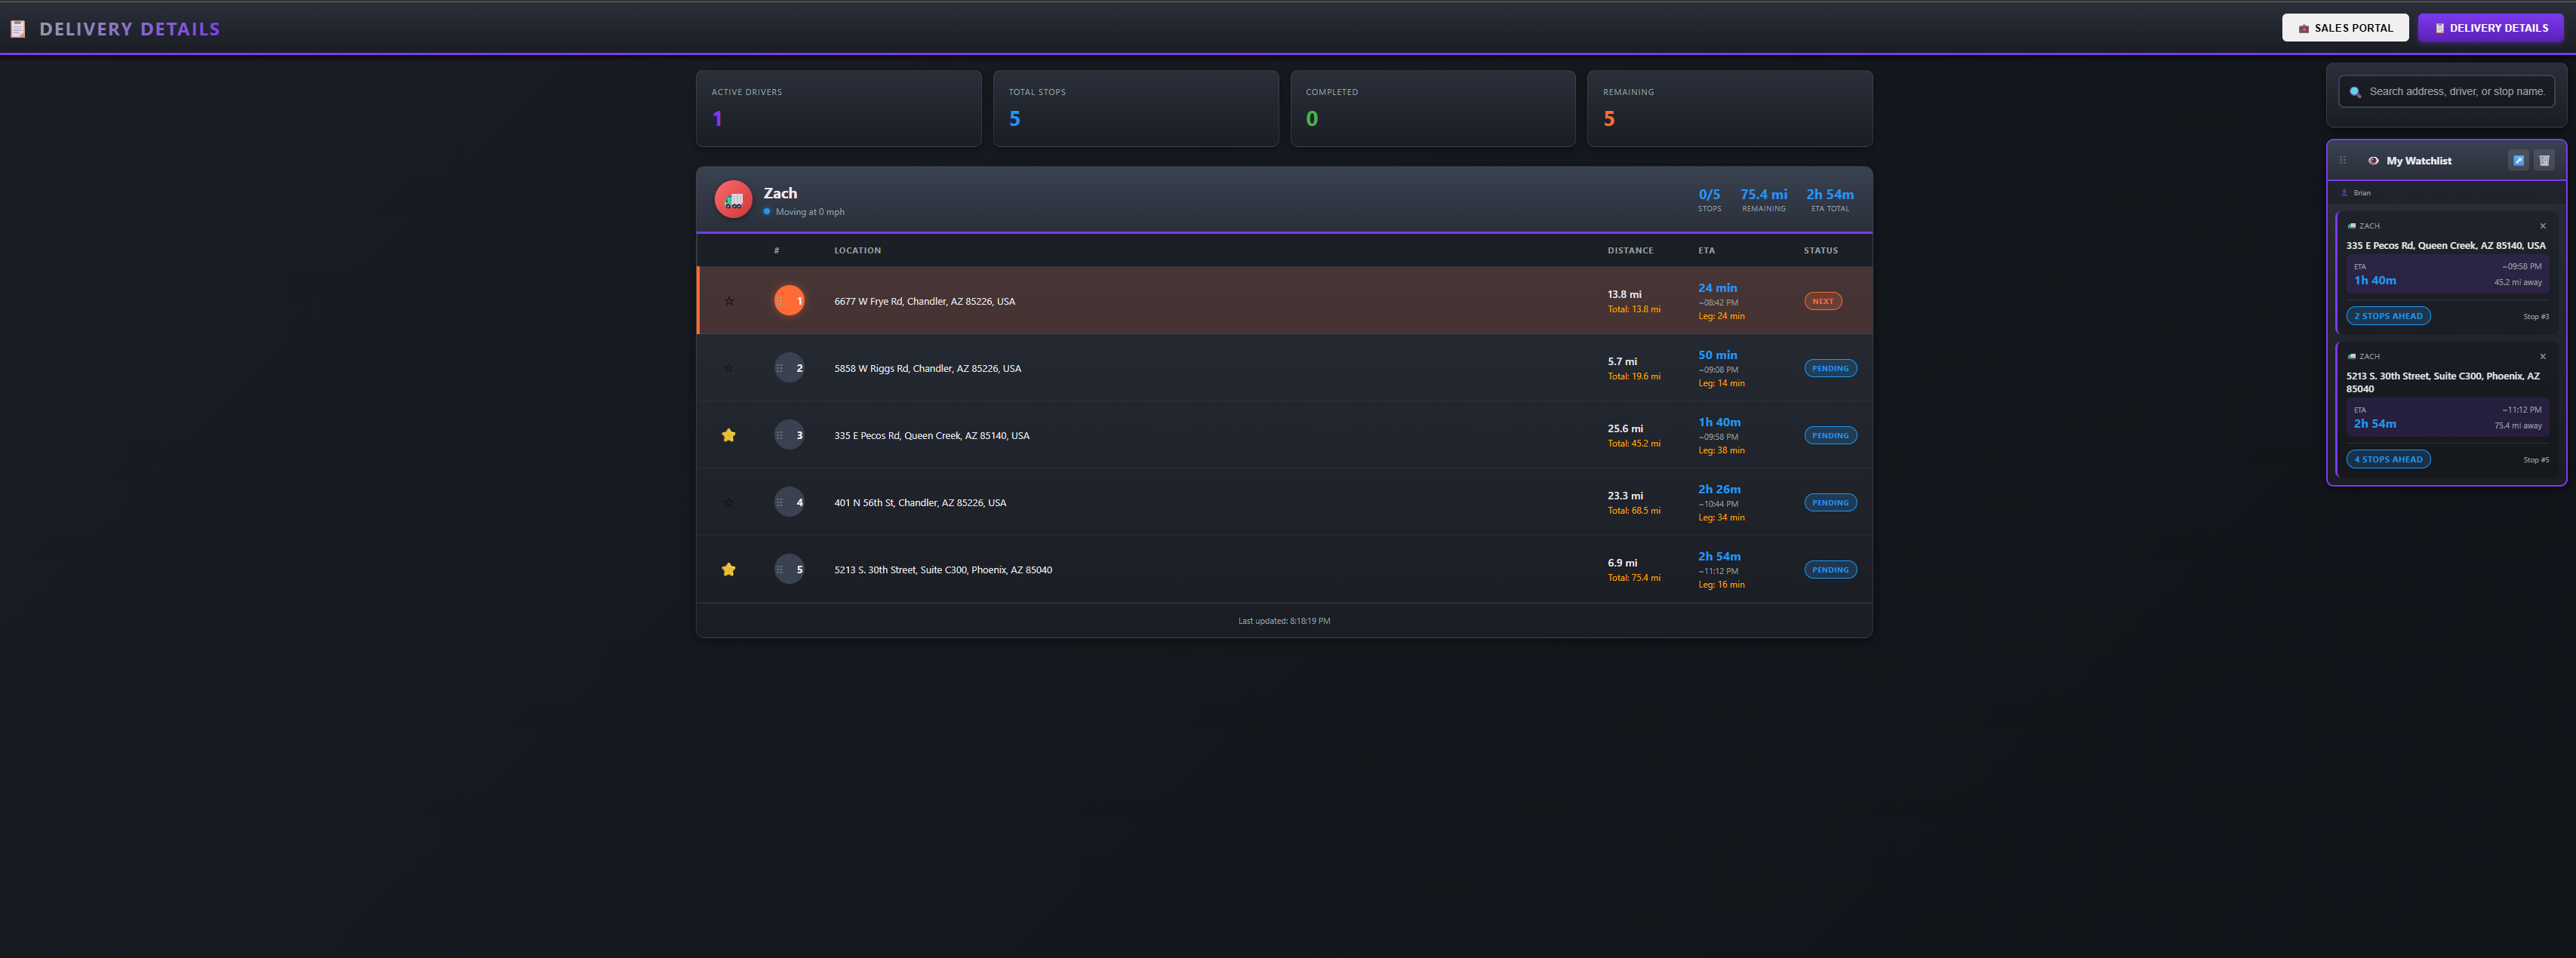
Task: Remove 335 E Pecos Rd from watchlist
Action: (2542, 226)
